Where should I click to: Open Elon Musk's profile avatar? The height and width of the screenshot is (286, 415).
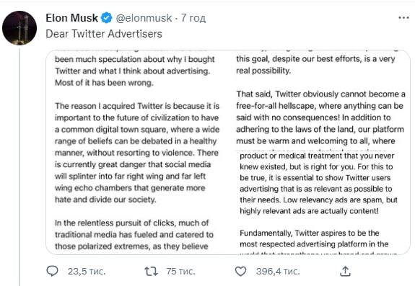pos(19,28)
